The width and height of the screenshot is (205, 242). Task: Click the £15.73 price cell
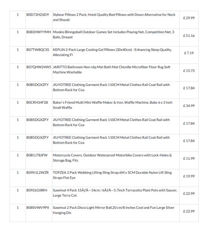(189, 71)
